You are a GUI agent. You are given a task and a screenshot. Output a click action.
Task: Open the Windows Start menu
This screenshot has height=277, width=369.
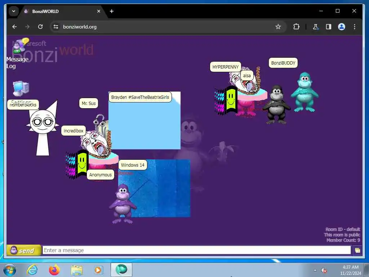click(x=10, y=270)
